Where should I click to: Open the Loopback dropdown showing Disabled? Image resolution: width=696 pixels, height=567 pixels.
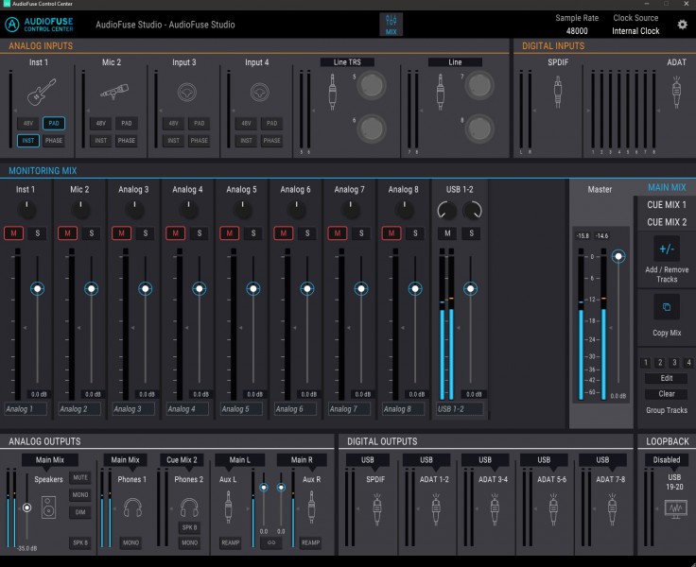[667, 460]
